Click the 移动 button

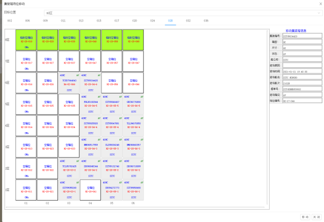pyautogui.click(x=305, y=217)
